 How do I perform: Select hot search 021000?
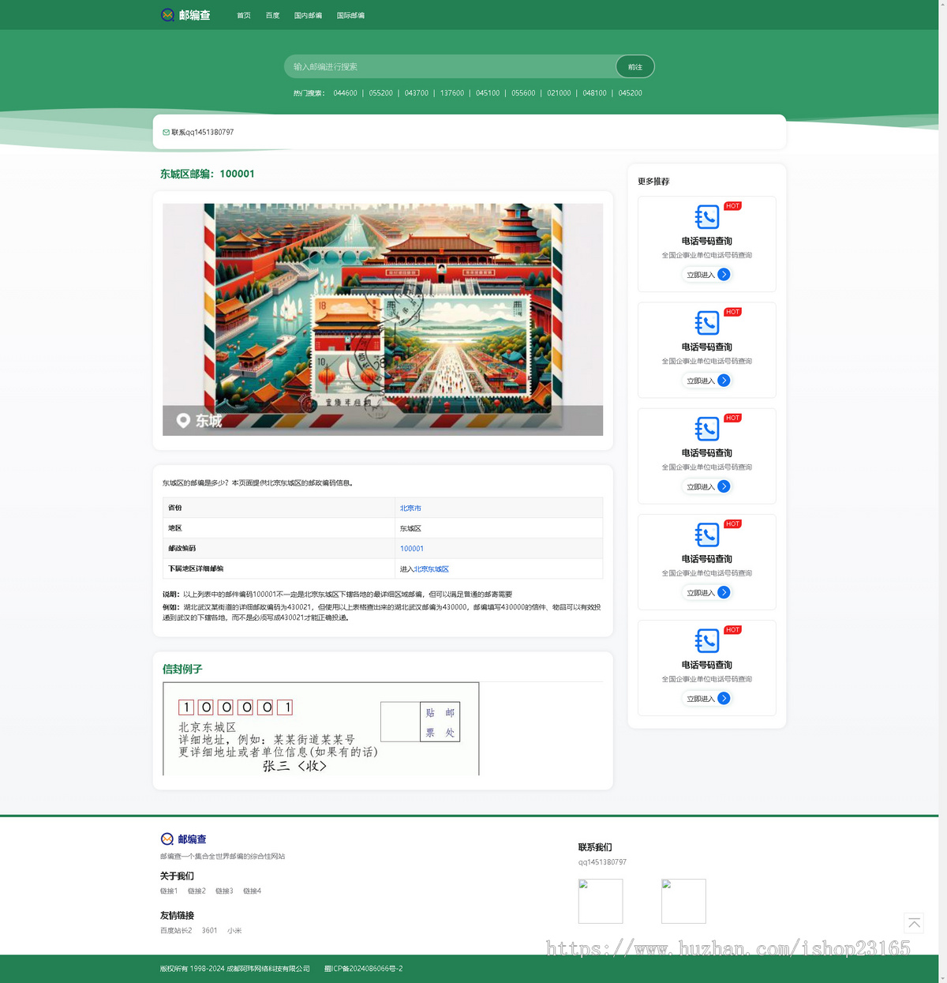(559, 93)
